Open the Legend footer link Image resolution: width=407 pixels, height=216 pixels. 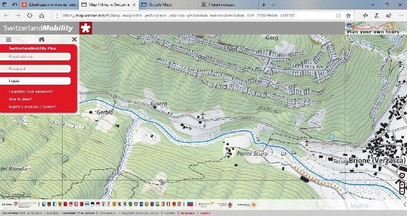tap(205, 213)
